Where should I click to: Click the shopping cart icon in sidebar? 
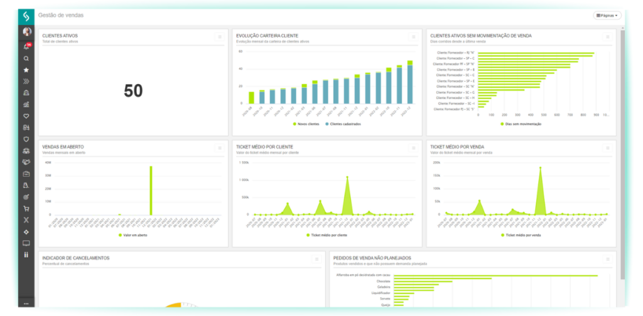(26, 209)
